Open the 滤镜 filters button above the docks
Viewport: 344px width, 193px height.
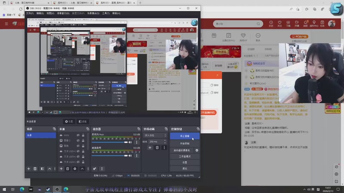(83, 121)
